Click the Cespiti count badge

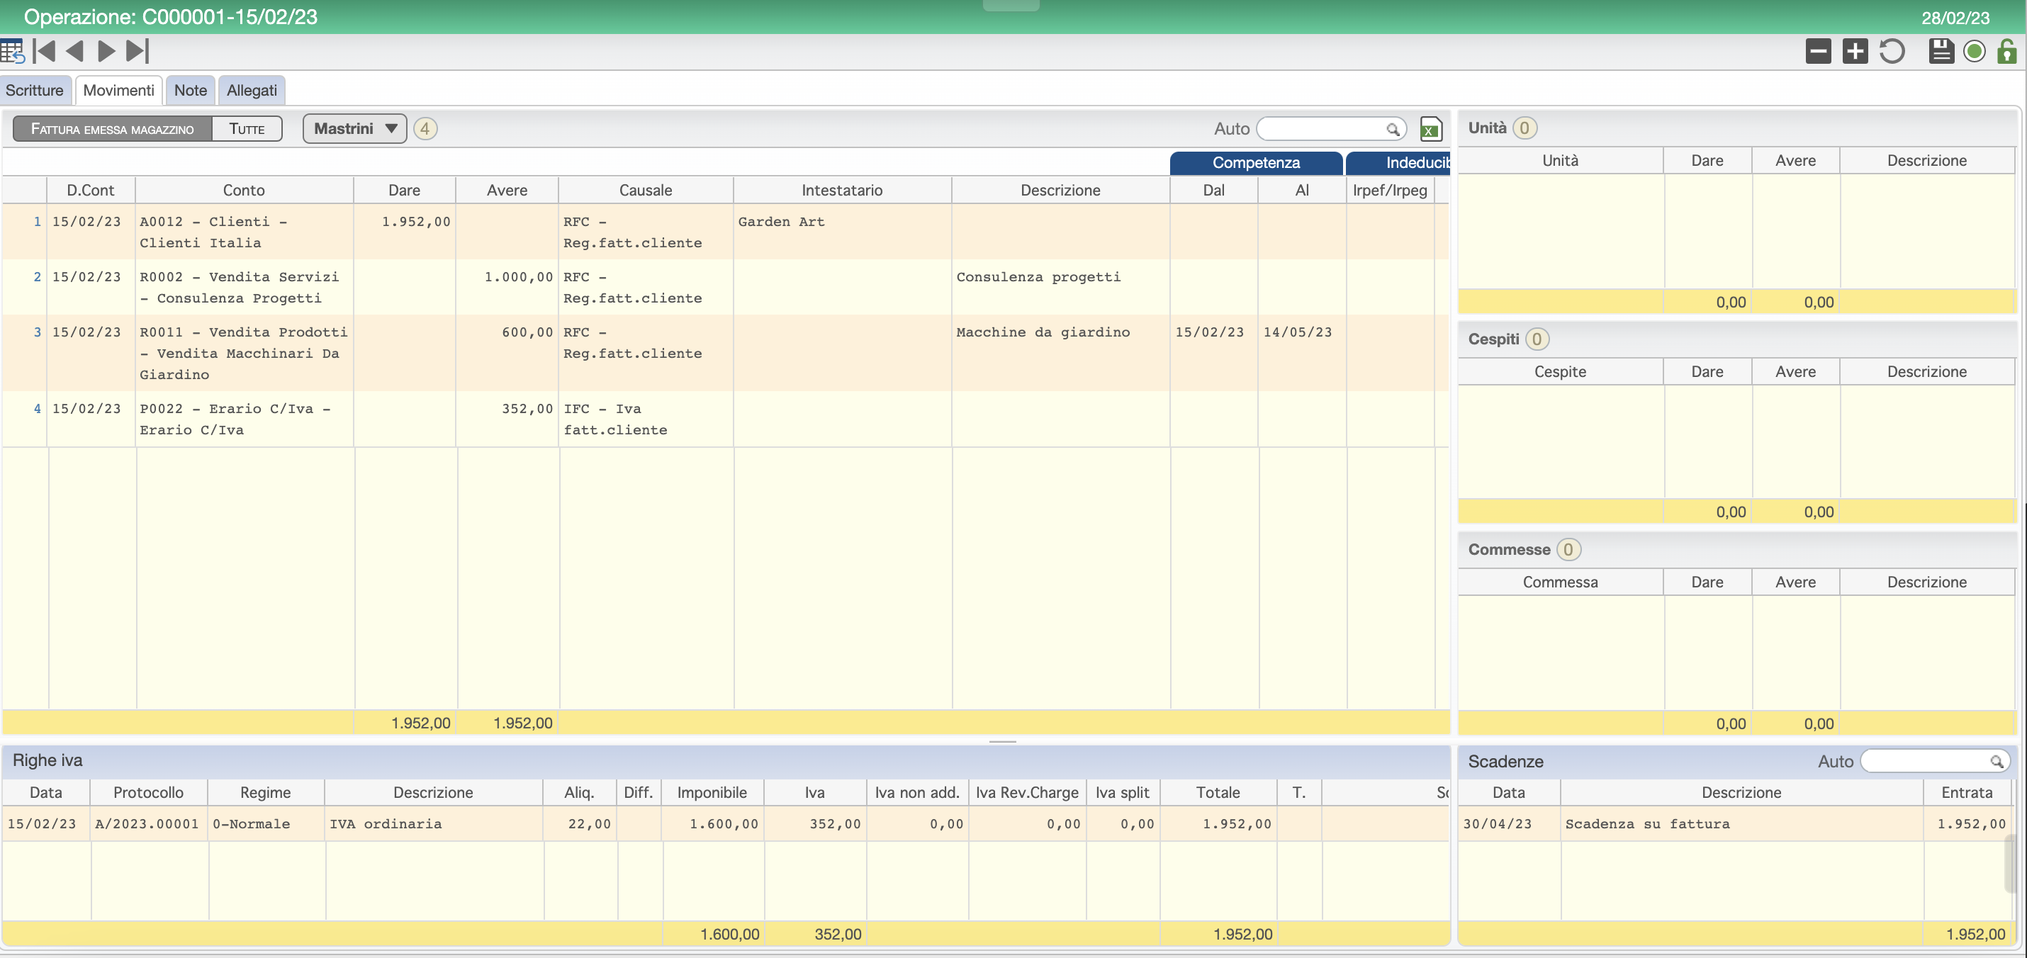tap(1537, 339)
